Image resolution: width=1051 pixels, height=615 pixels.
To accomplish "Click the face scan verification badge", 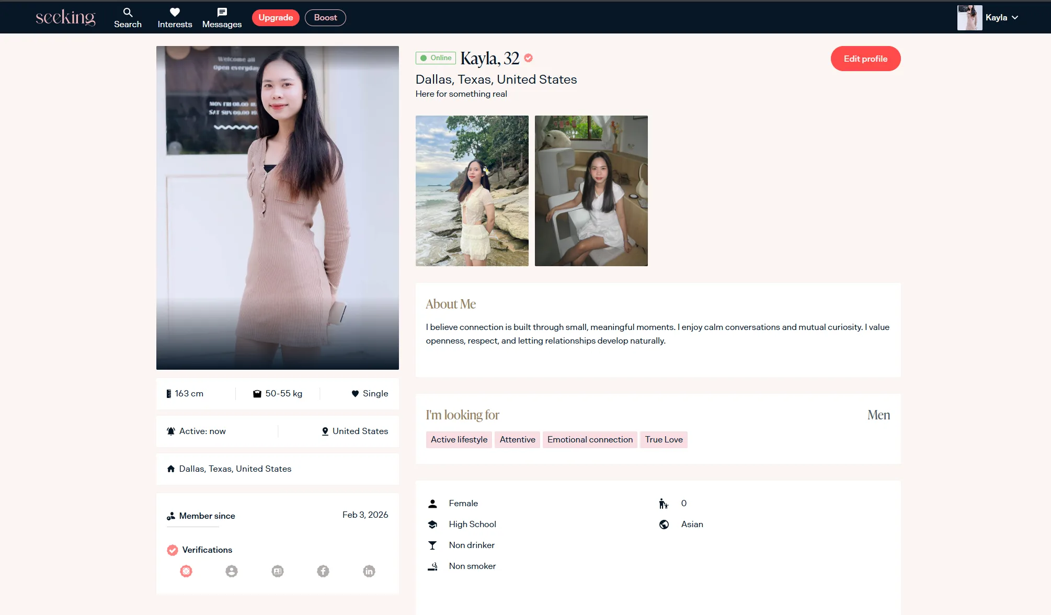I will (186, 571).
